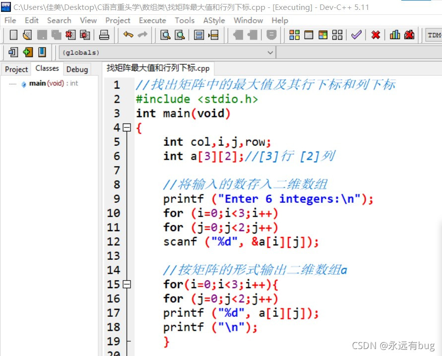Click the printf ("\n"); line
Viewport: 442px width, 356px height.
(x=210, y=327)
